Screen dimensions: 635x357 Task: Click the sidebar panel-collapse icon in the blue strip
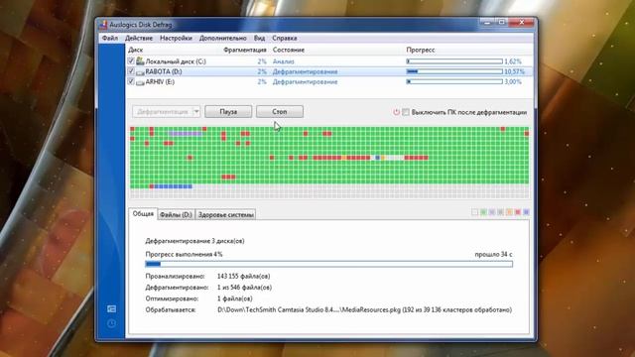pos(111,309)
